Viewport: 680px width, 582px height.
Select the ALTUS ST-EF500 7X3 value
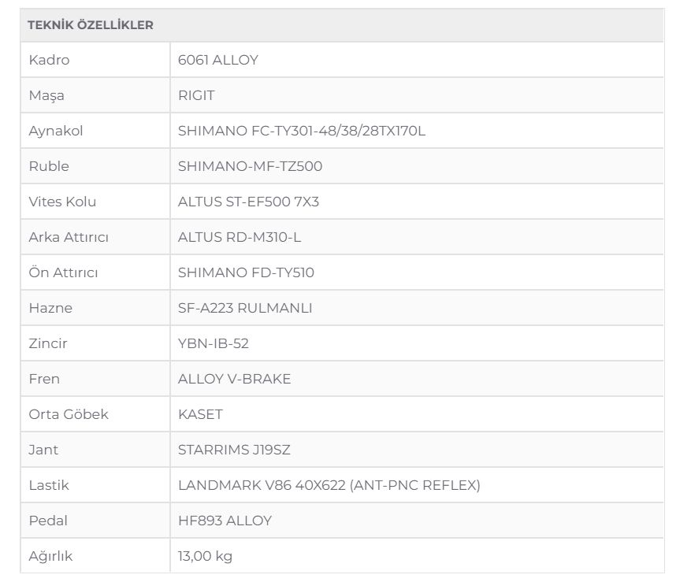point(248,202)
